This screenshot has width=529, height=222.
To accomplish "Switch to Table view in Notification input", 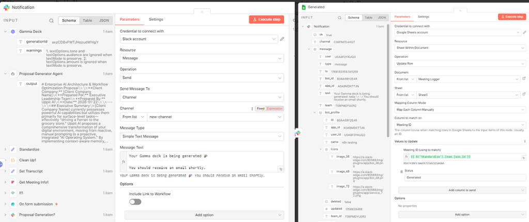I will (87, 21).
